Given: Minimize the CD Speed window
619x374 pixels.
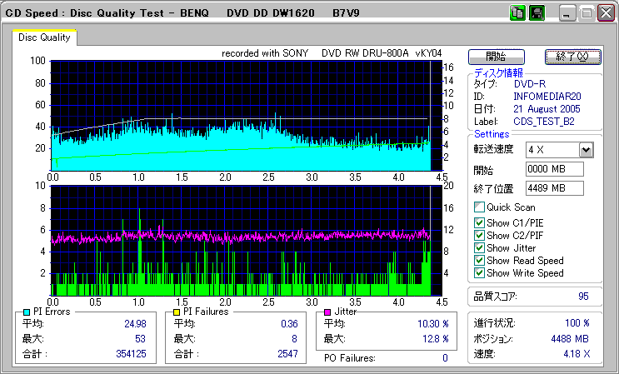Looking at the screenshot, I should pos(568,14).
